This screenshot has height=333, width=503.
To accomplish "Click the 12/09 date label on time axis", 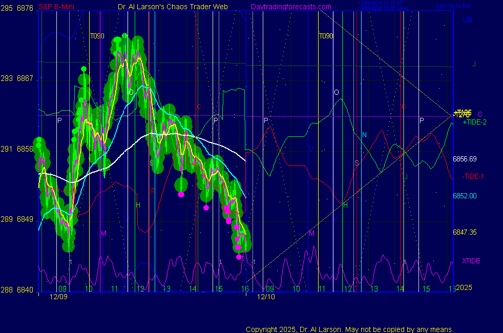I will tap(58, 297).
